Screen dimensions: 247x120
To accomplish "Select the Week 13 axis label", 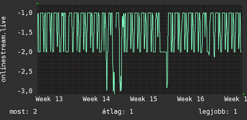I will pyautogui.click(x=49, y=99).
